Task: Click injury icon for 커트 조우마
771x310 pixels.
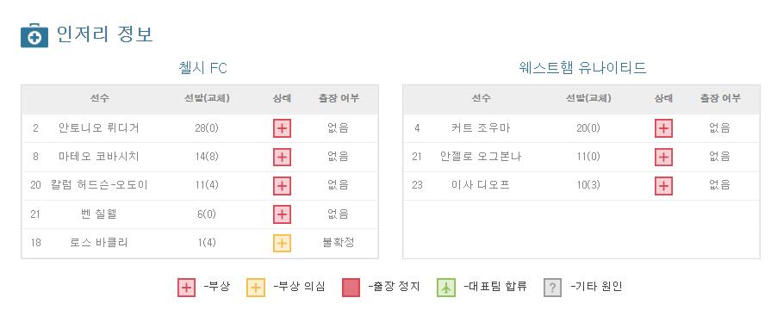Action: click(663, 128)
